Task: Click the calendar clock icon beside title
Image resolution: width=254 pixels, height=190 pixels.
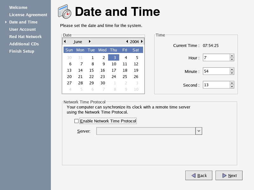Action: (65, 11)
